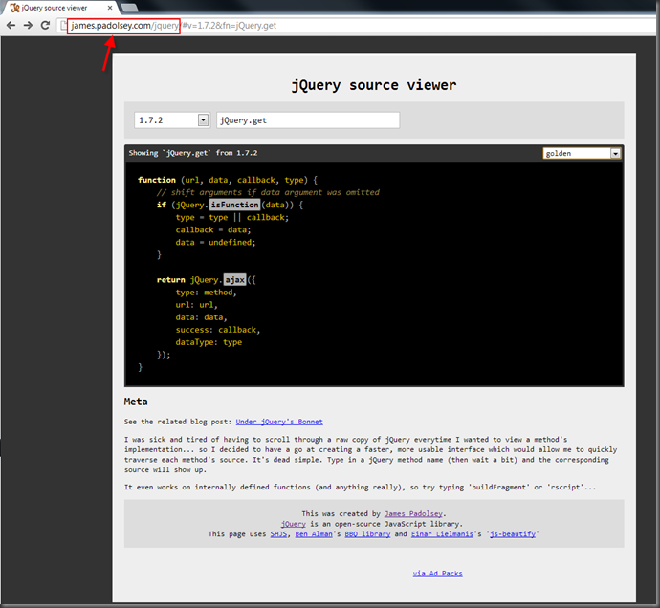Open the SHJS link
Viewport: 660px width, 608px height.
point(278,534)
